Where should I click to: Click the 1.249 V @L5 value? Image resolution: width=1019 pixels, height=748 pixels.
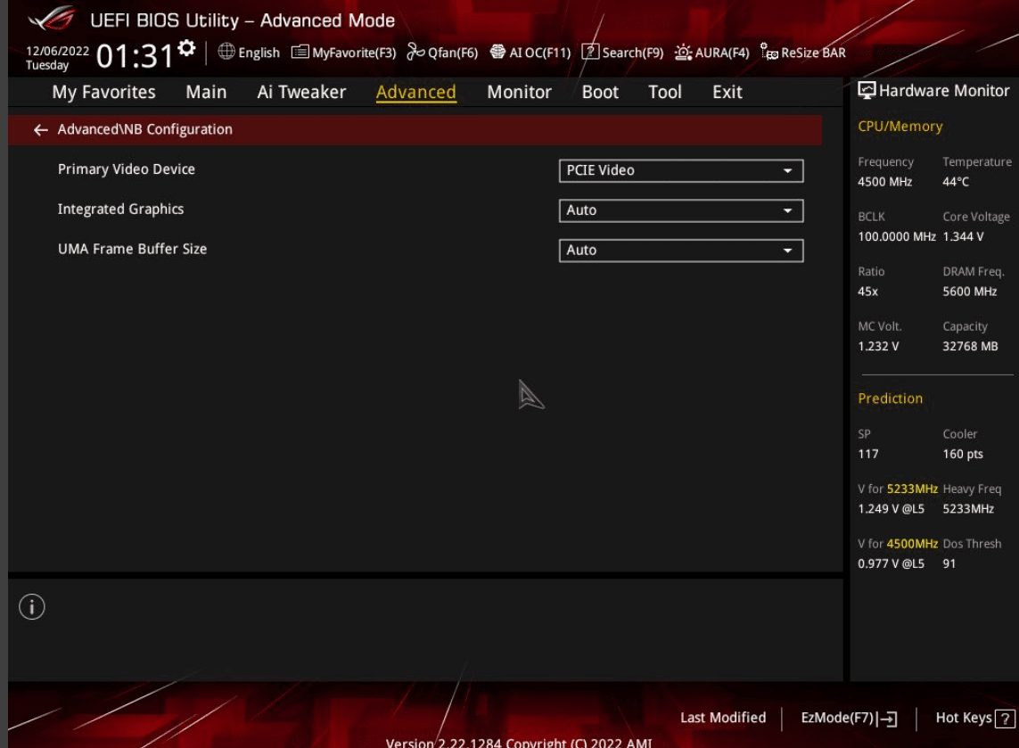coord(891,509)
